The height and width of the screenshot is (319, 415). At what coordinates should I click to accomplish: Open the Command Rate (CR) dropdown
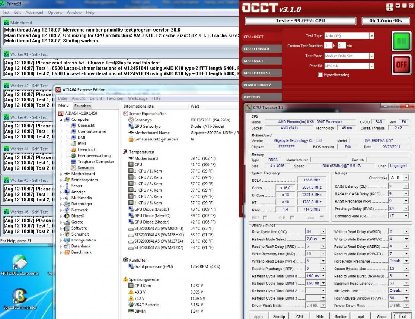tap(406, 216)
